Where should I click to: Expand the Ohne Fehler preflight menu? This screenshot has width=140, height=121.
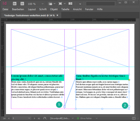96,118
